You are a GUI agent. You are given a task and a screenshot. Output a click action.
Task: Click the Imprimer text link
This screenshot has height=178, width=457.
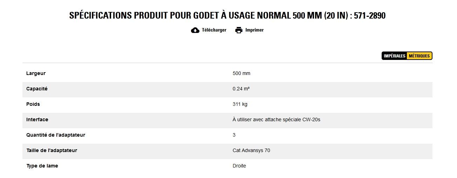[254, 30]
